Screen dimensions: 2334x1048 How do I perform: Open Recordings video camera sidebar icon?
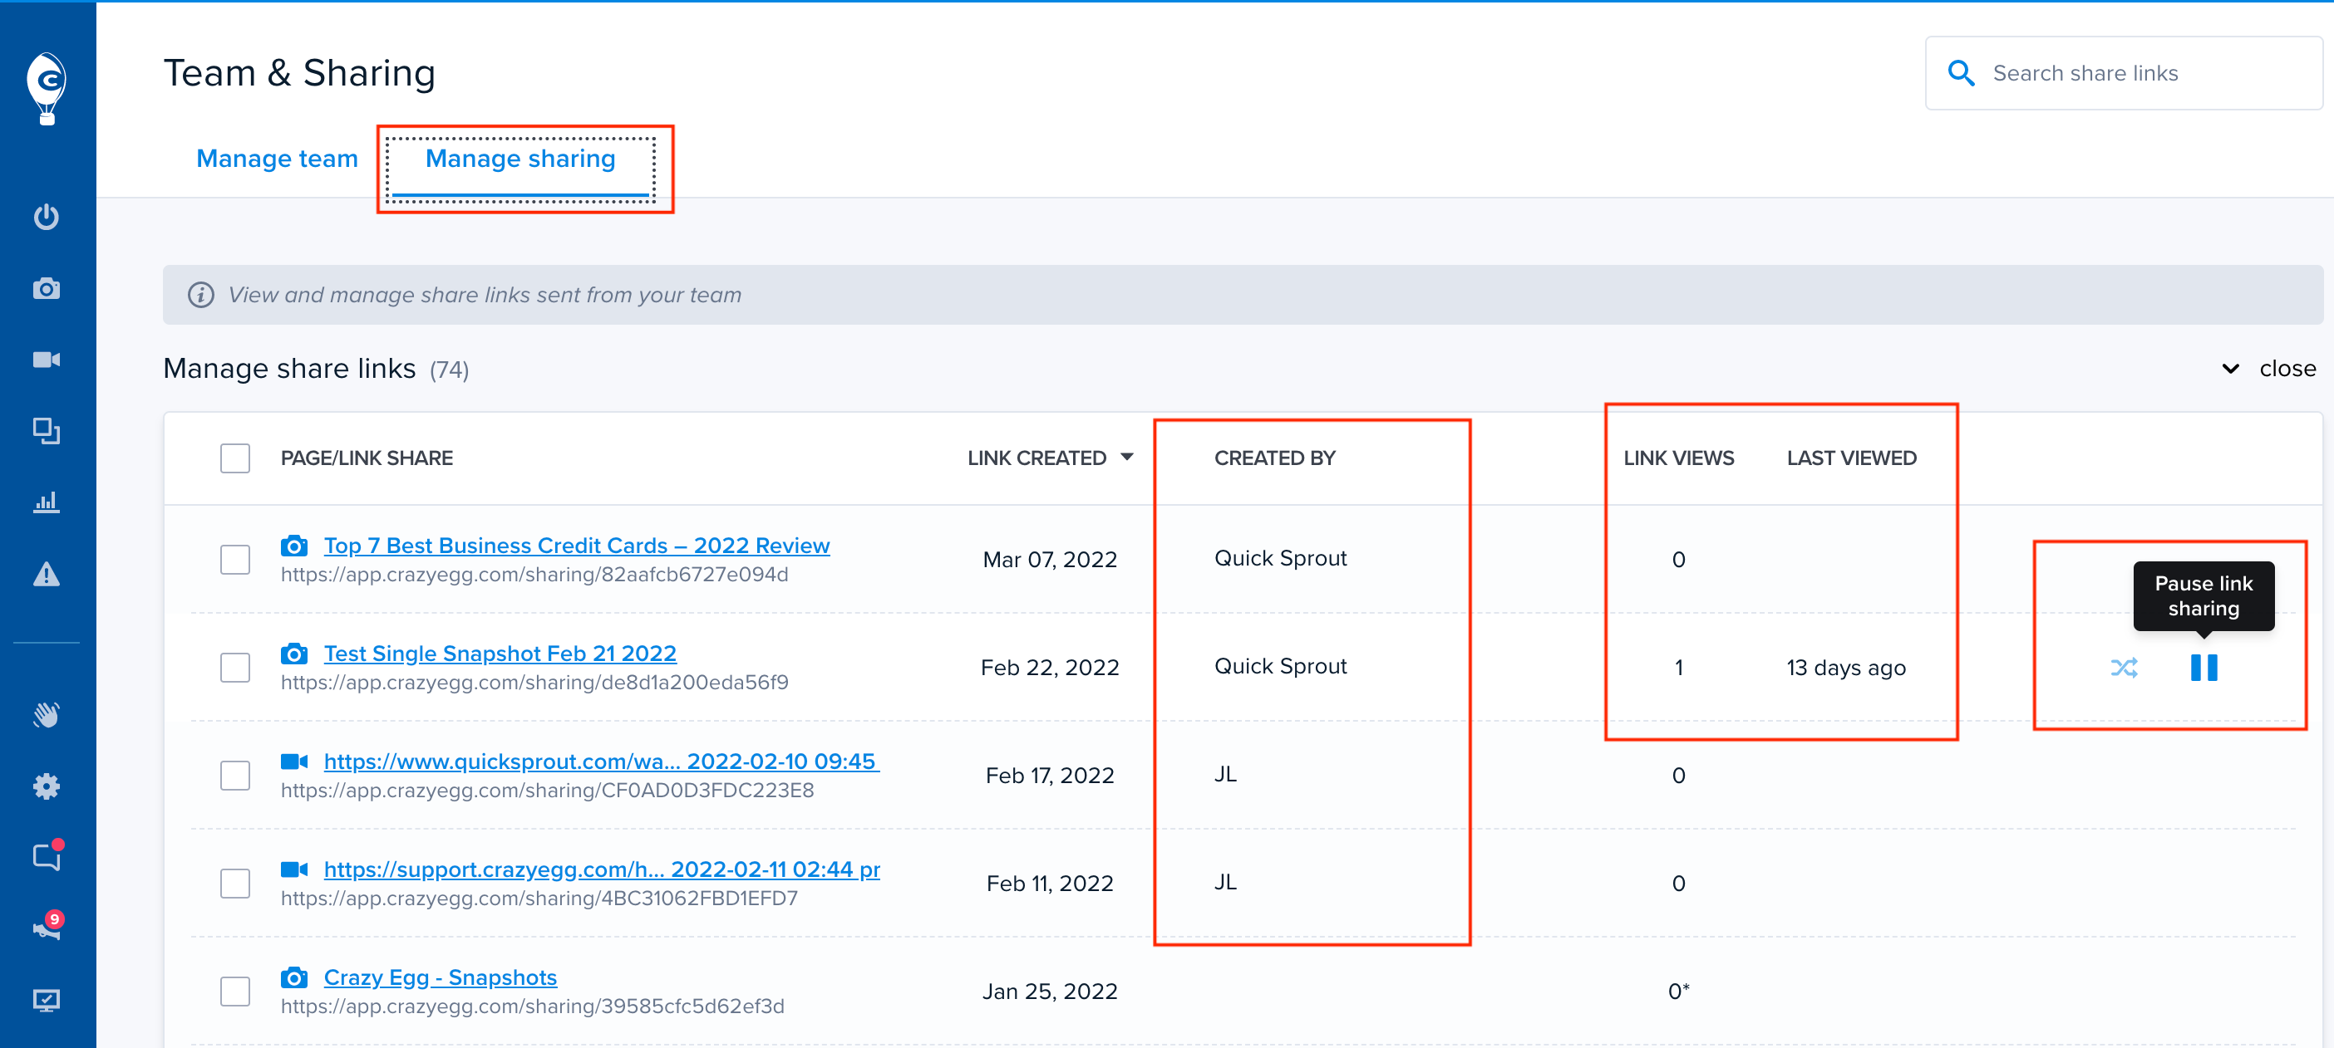pyautogui.click(x=47, y=360)
